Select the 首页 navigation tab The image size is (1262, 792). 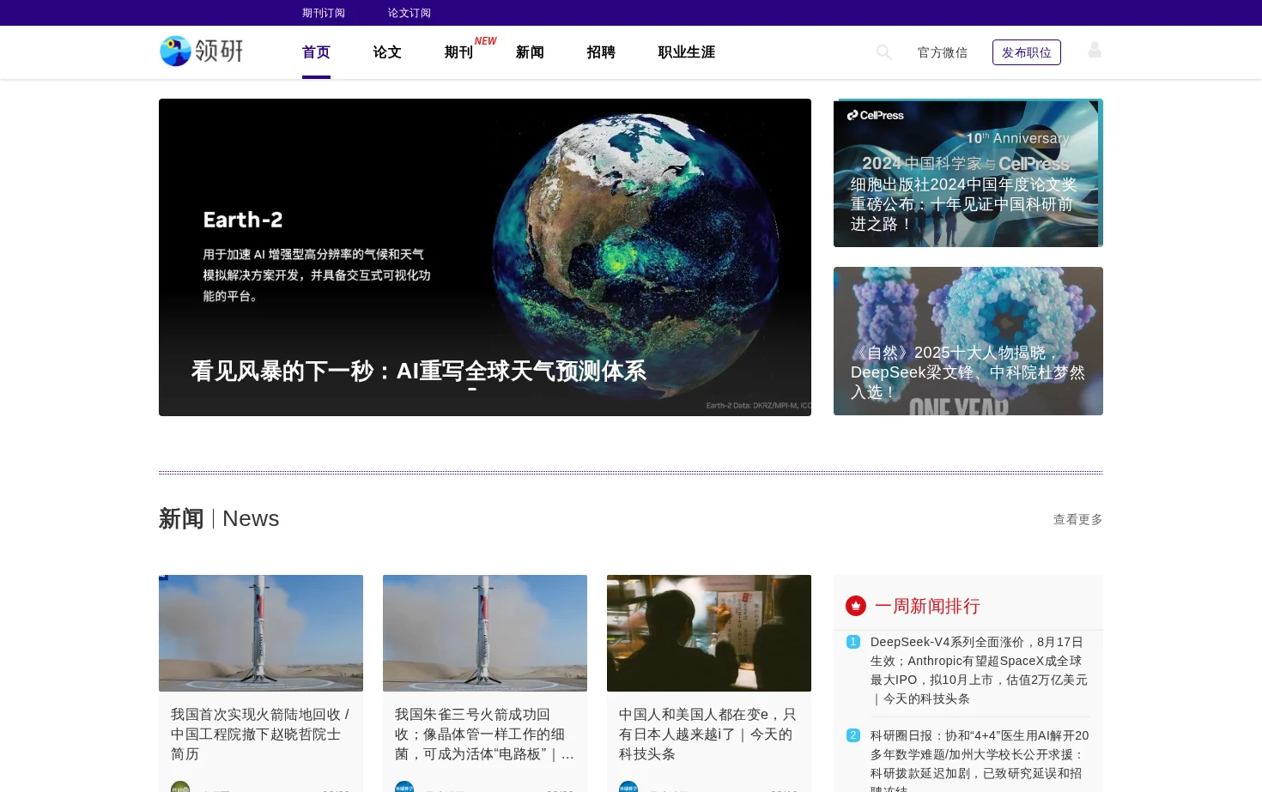(316, 52)
